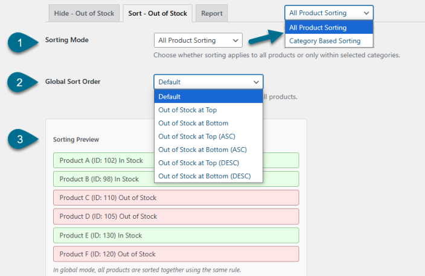This screenshot has height=276, width=425.
Task: Pick Out of Stock at Bottom option
Action: (208, 123)
